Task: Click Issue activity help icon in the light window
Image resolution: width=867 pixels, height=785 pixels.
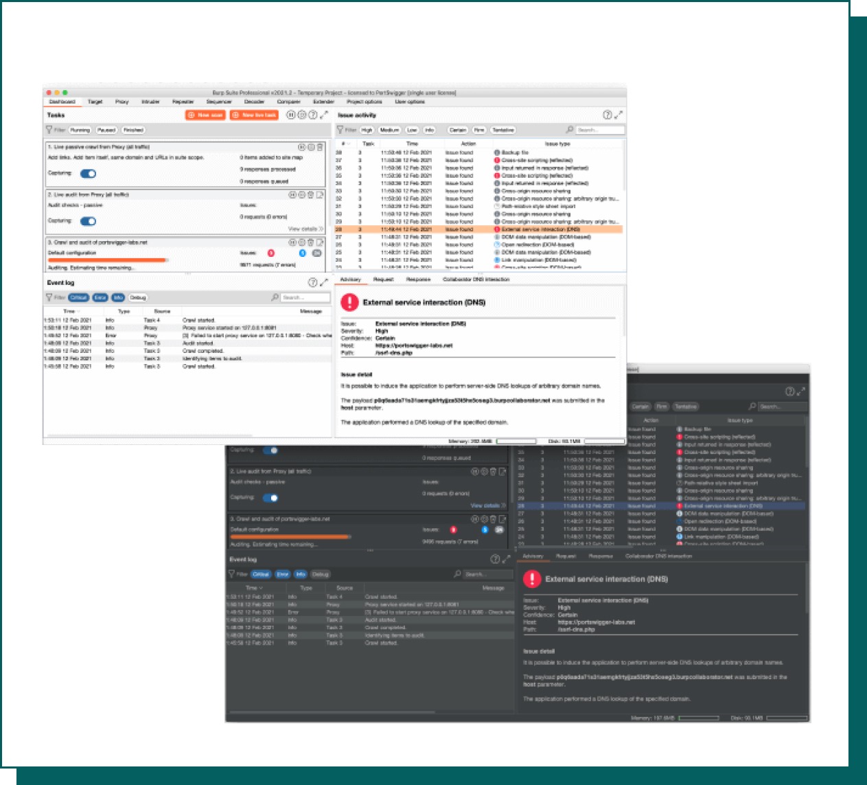Action: tap(607, 115)
